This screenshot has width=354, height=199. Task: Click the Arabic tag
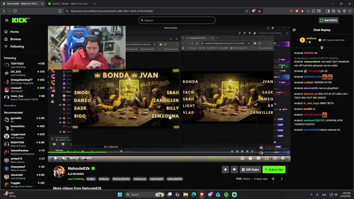click(91, 179)
